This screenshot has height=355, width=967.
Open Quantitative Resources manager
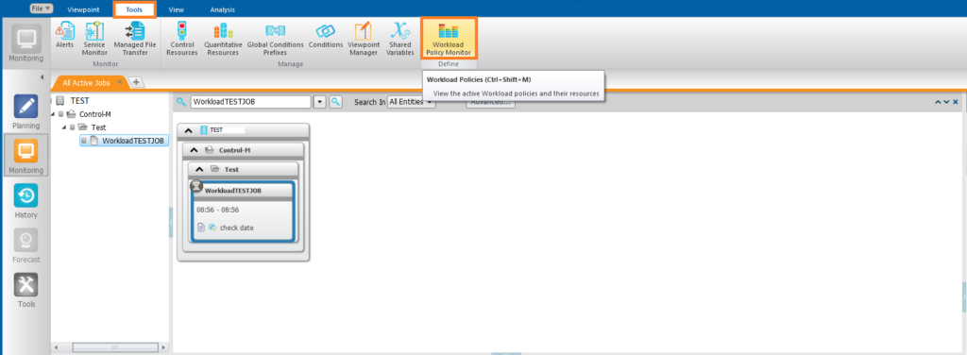[223, 39]
